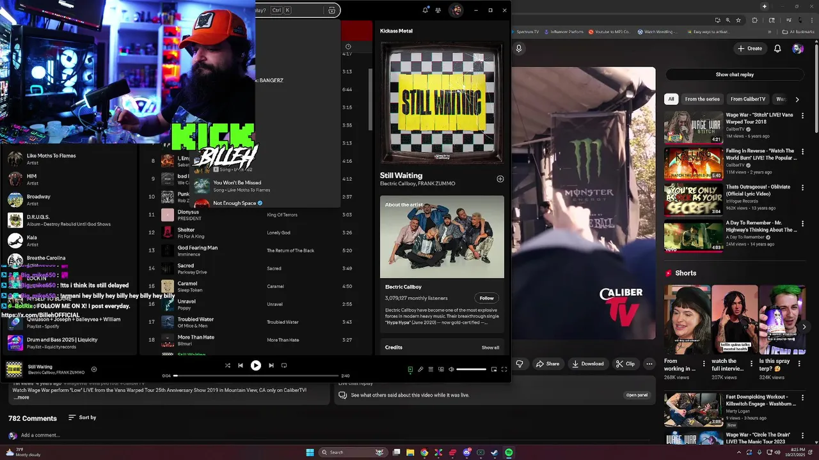The image size is (819, 460).
Task: Click the YouTube Clip button
Action: pos(625,364)
